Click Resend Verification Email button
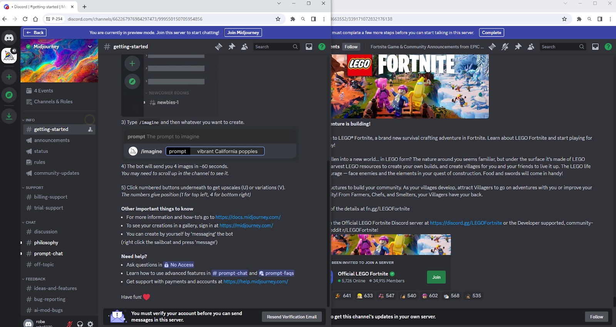 292,317
